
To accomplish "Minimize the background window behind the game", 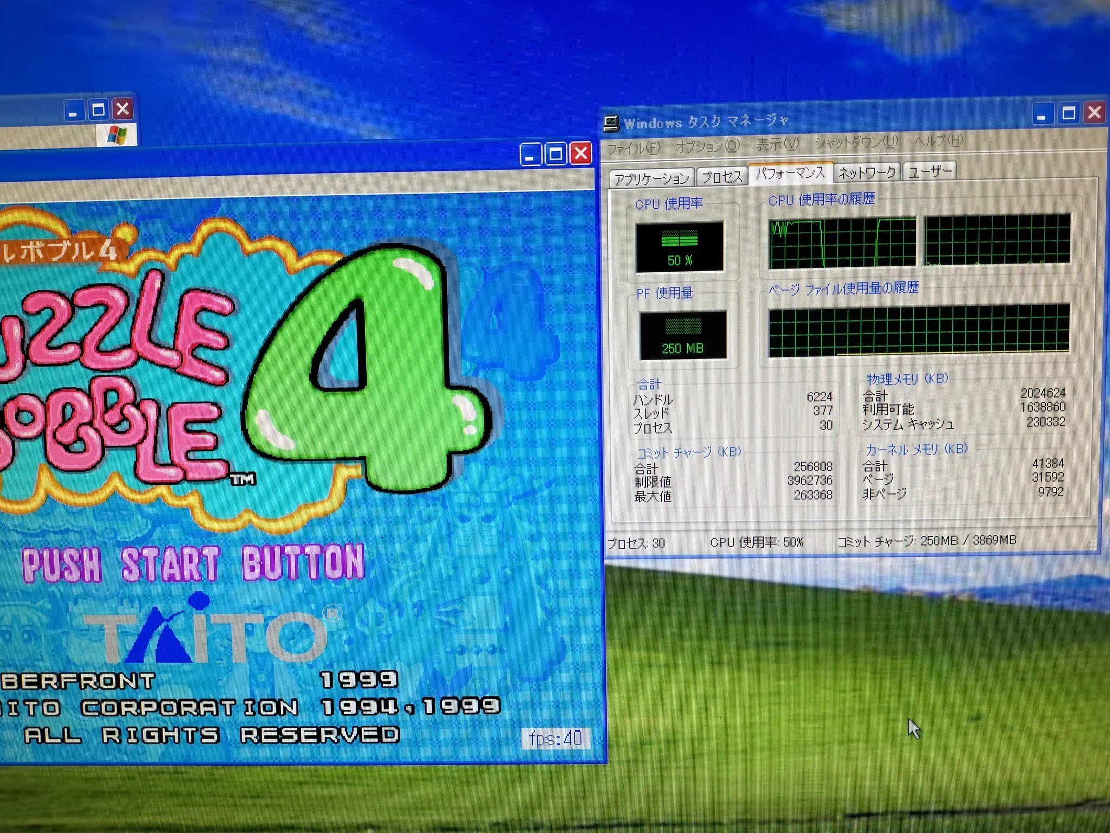I will click(x=73, y=111).
